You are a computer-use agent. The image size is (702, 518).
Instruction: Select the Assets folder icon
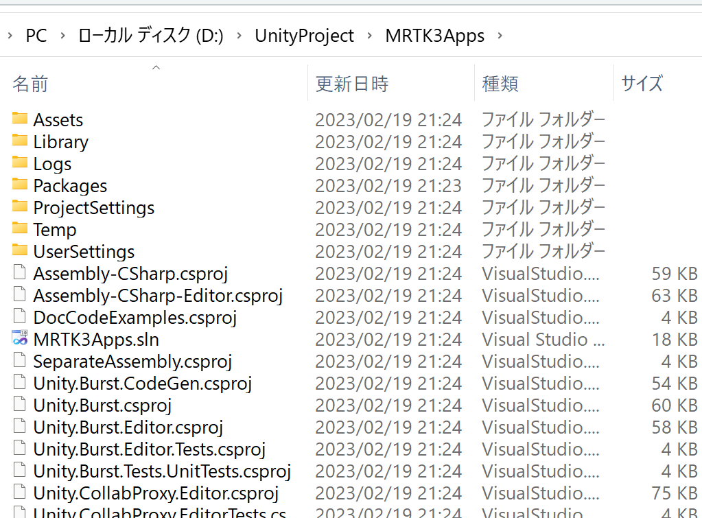(x=20, y=119)
